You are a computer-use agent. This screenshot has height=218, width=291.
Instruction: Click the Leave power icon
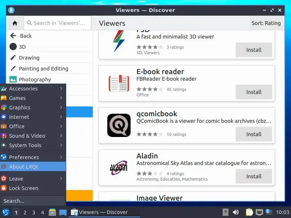[4, 178]
